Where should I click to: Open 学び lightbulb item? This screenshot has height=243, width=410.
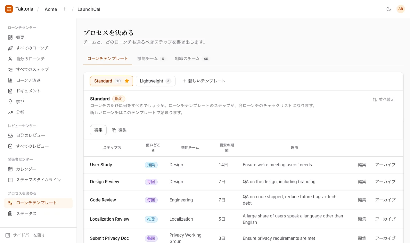point(38,102)
